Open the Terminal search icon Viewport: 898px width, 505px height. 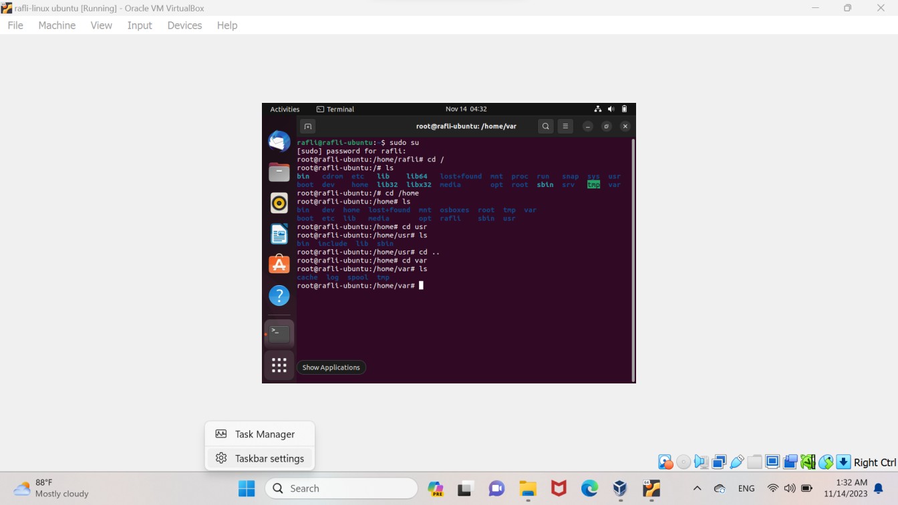pos(546,126)
